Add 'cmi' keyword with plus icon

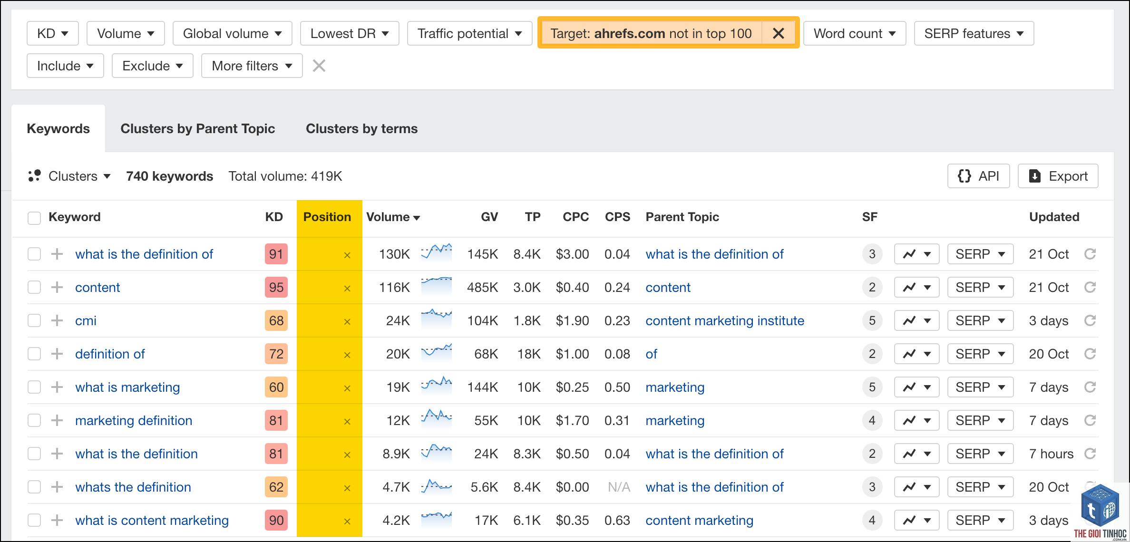[x=57, y=320]
